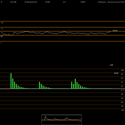
Task: Click the MR axis label 80
Action: click(x=122, y=74)
